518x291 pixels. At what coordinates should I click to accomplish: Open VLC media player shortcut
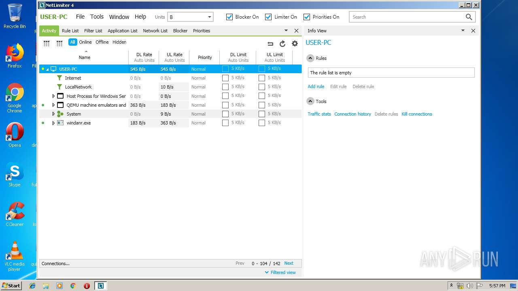15,256
